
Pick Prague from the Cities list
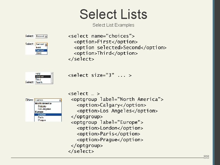click(x=42, y=120)
